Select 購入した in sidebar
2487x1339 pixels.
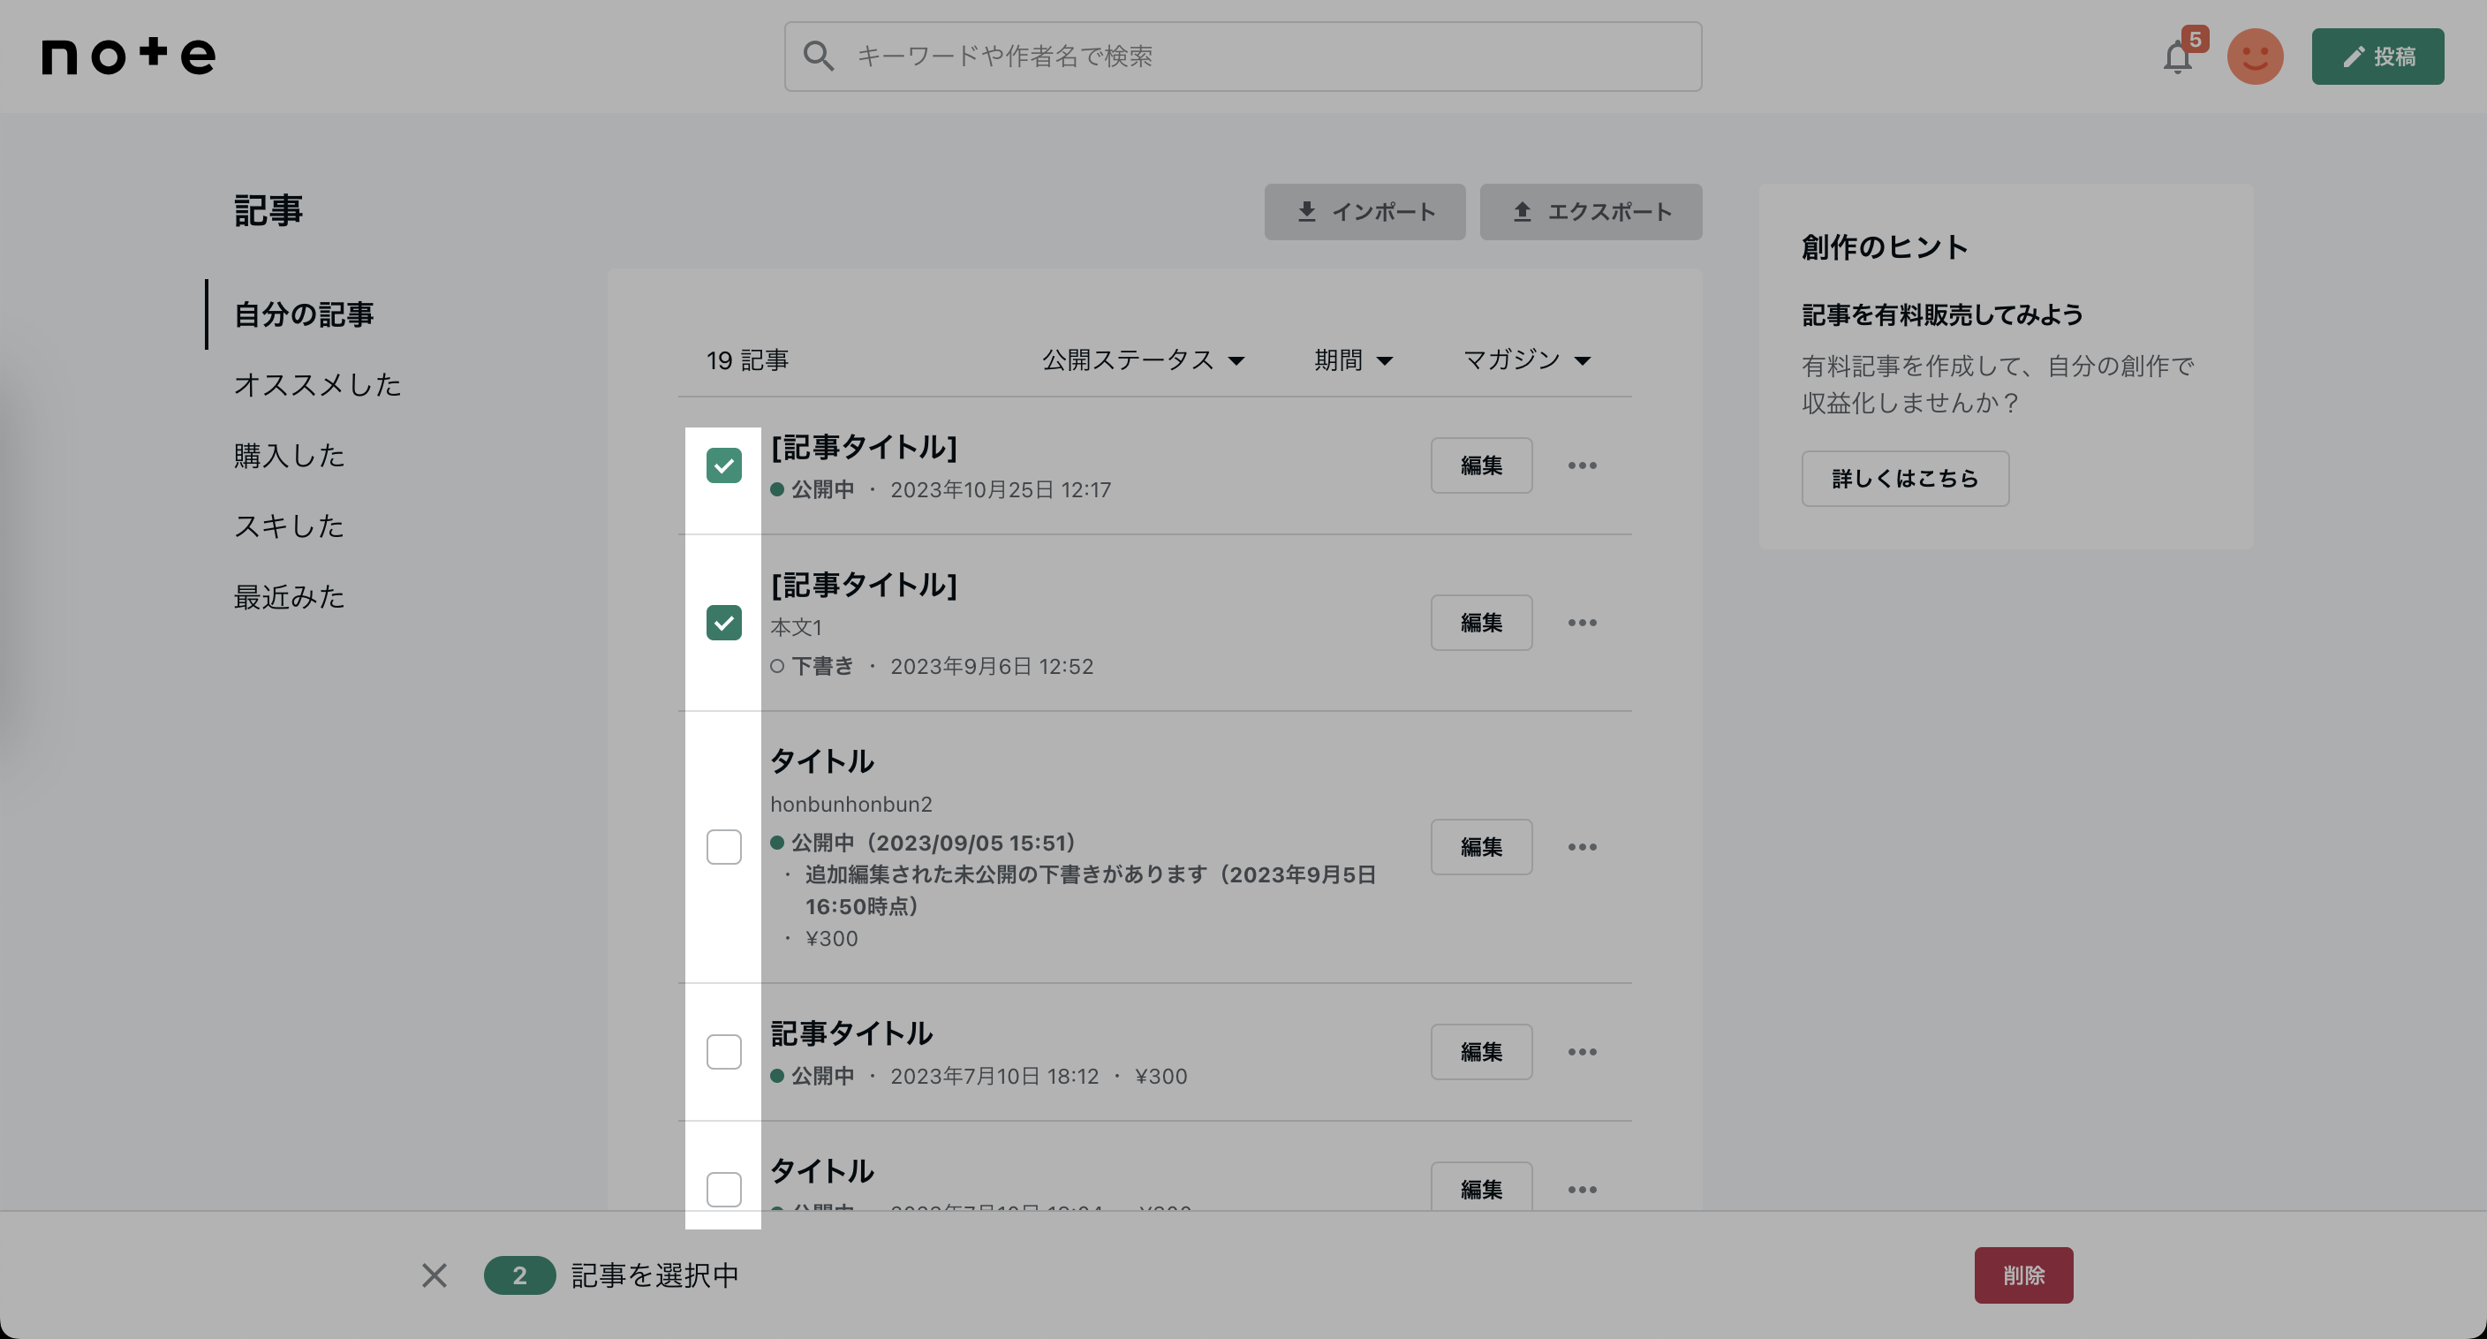(x=289, y=456)
